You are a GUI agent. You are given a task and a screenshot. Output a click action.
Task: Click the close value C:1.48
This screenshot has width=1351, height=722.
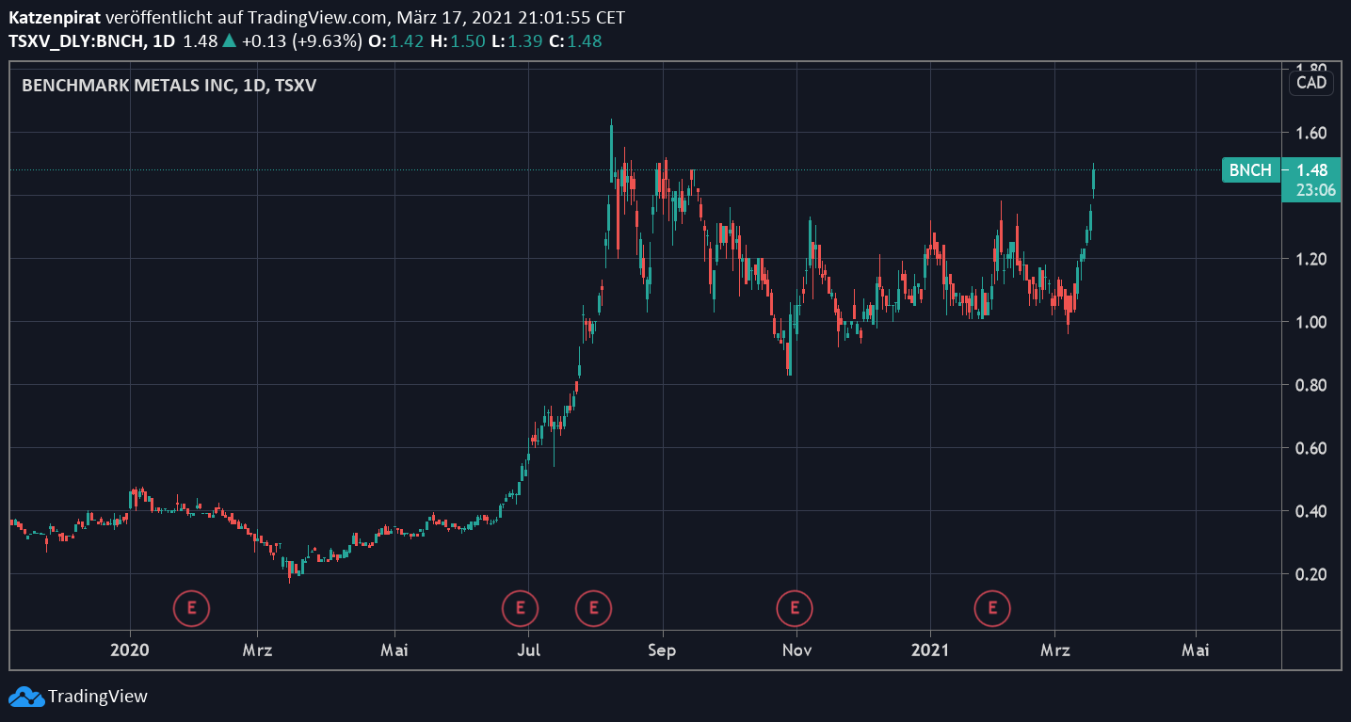click(x=575, y=40)
